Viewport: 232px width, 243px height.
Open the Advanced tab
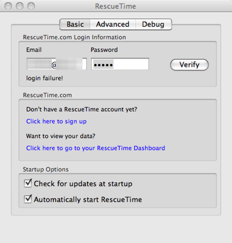tap(113, 24)
